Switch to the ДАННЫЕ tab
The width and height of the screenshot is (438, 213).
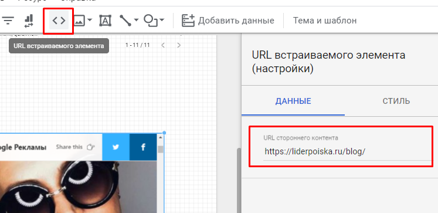(x=293, y=101)
